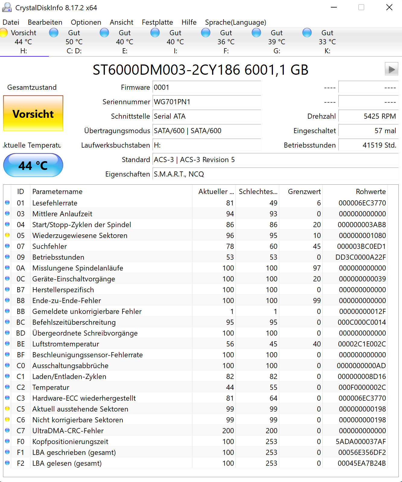This screenshot has height=482, width=402.
Task: Click the 44 °C temperature button
Action: coord(33,165)
